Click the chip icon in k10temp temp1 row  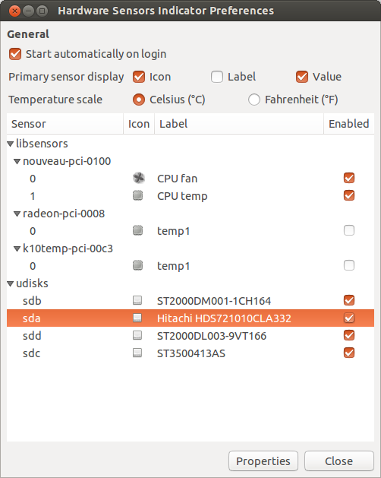pyautogui.click(x=137, y=265)
